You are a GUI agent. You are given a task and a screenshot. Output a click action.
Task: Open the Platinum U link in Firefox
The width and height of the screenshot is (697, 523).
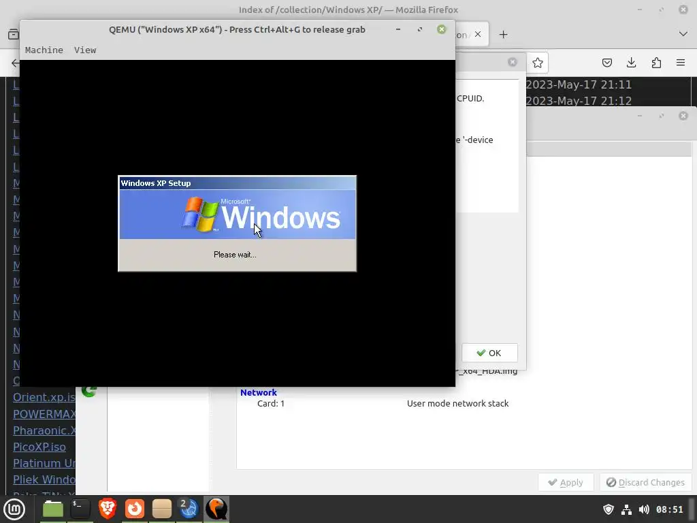[x=44, y=463]
